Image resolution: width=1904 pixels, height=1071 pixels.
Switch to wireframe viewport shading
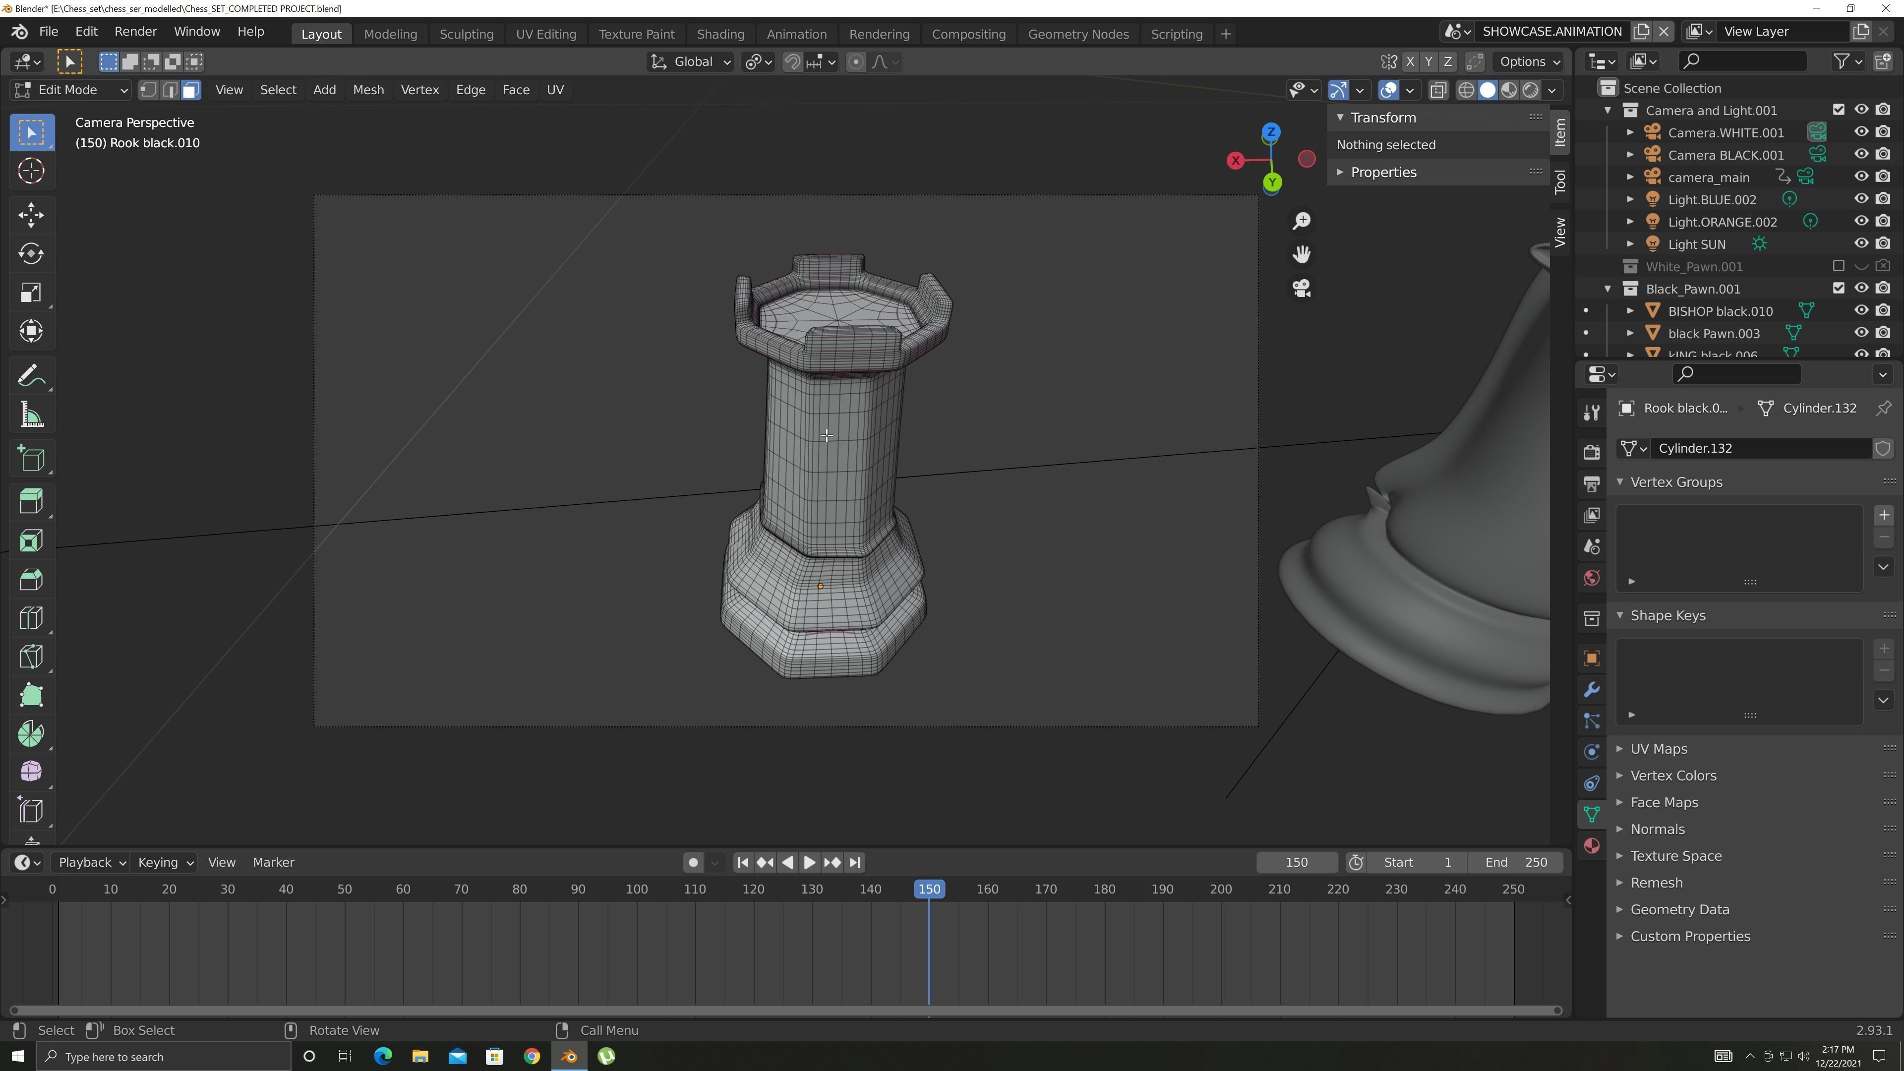click(x=1466, y=90)
